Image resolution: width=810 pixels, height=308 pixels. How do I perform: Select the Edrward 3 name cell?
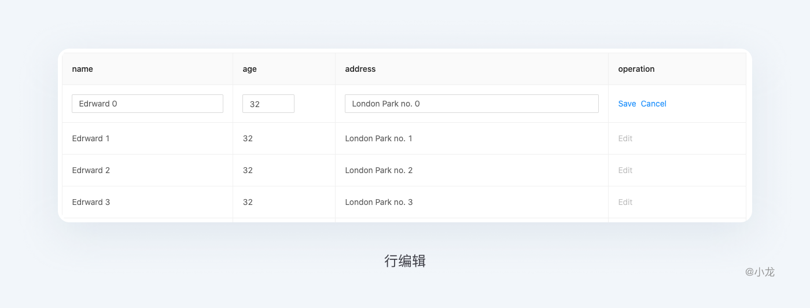(148, 202)
